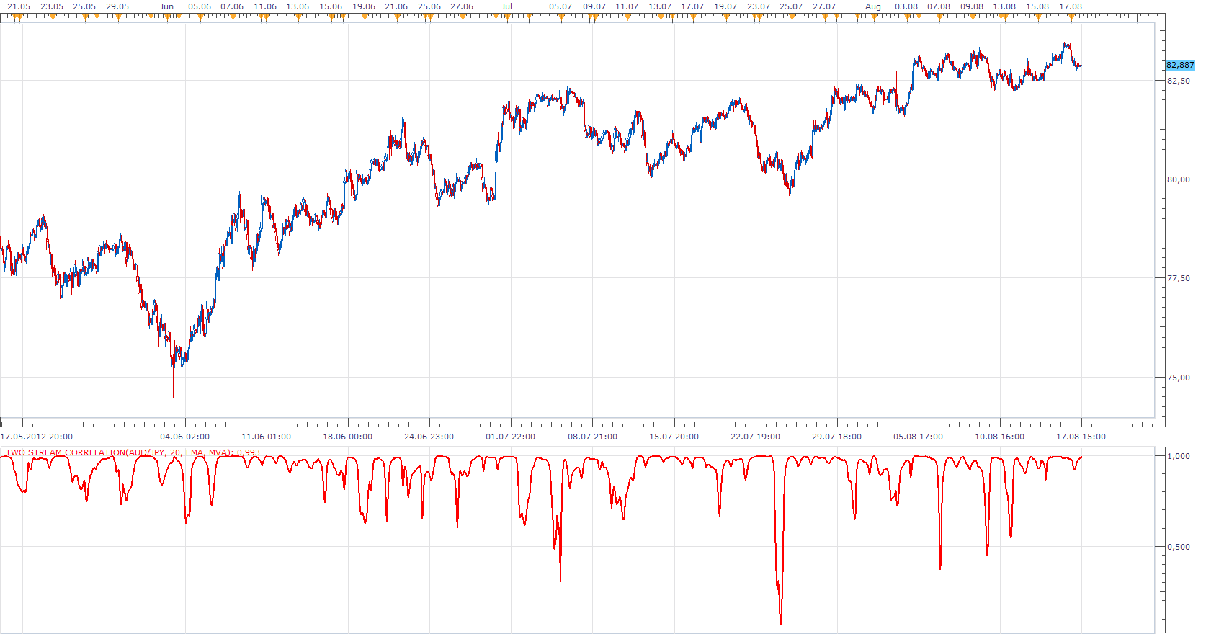Click the 09.07 date on top axis
The width and height of the screenshot is (1206, 634).
point(594,6)
